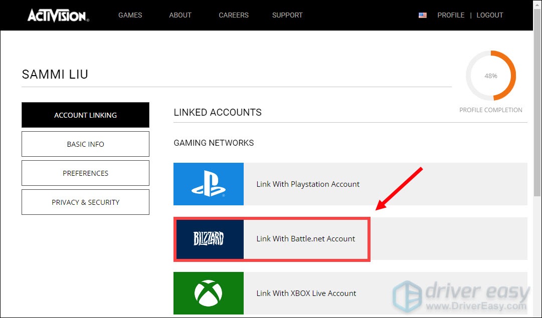Screen dimensions: 542x318
Task: Click the US flag region icon
Action: (x=422, y=15)
